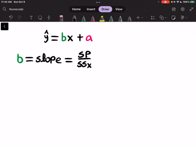Viewport: 196px width, 147px height.
Task: Tap the 'SP' numerator in the fraction
Action: 85,54
